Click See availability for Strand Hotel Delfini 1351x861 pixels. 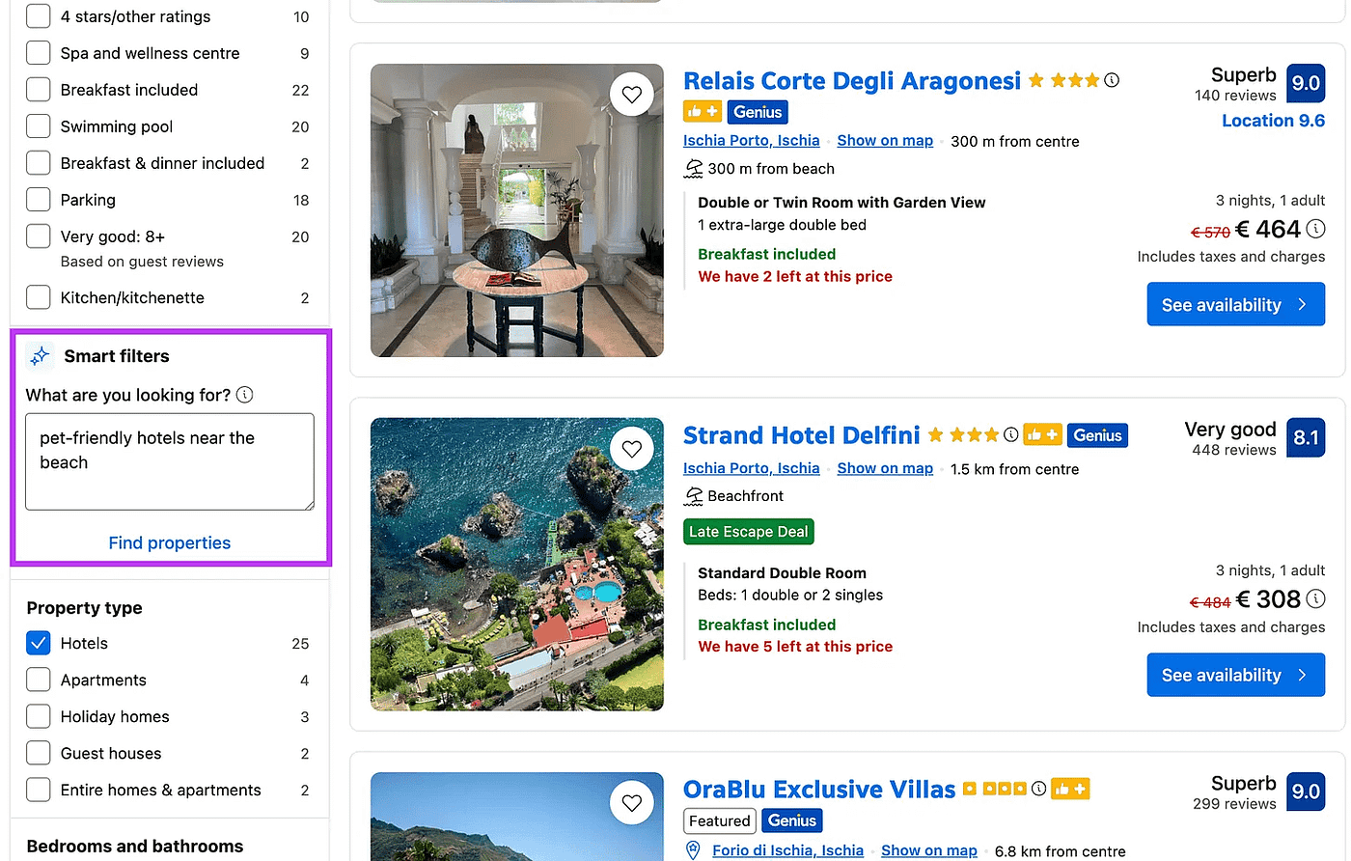coord(1235,676)
